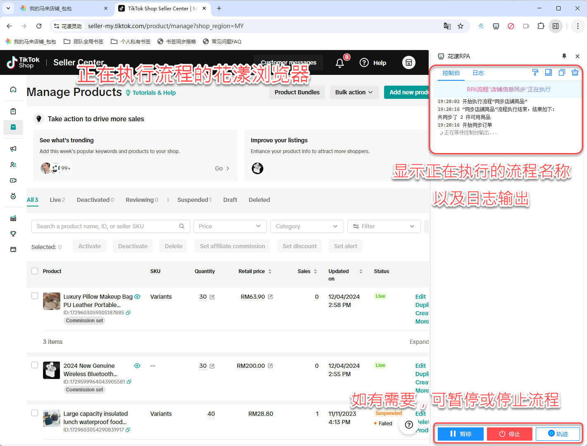This screenshot has height=446, width=587.
Task: Toggle visibility eye of 2024 New Genuine Wireless
Action: (x=137, y=366)
